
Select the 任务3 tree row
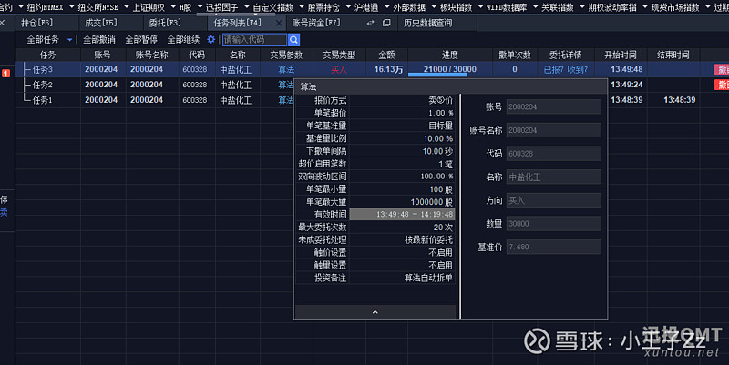click(x=42, y=70)
